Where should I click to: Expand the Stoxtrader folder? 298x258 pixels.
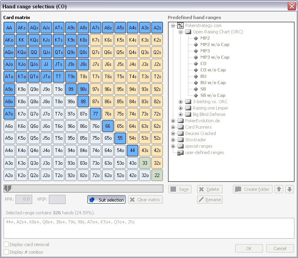pyautogui.click(x=173, y=140)
